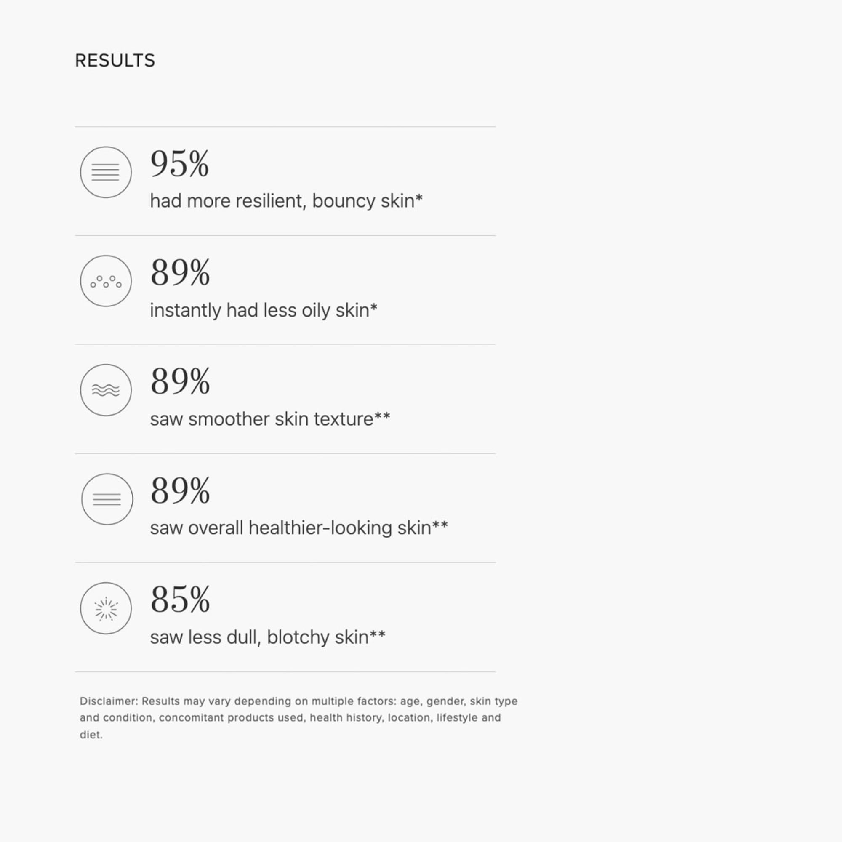The image size is (842, 842).
Task: Click the three-line icon beside healthier-looking skin
Action: (107, 499)
